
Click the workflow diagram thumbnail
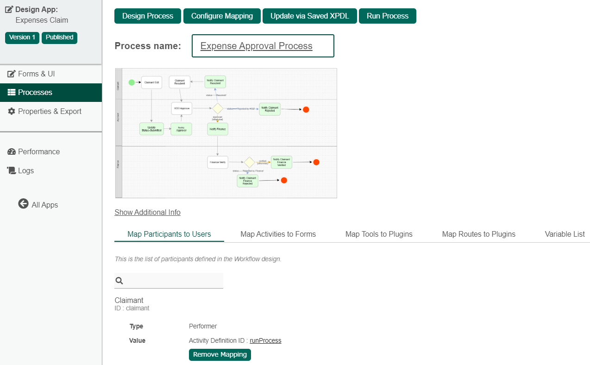click(x=226, y=133)
